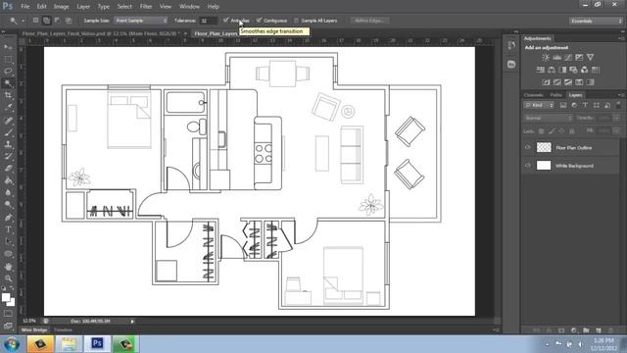Switch to the Paths tab
The height and width of the screenshot is (353, 627).
pos(555,95)
